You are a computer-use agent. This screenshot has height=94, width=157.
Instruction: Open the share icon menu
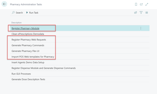[x=136, y=13]
